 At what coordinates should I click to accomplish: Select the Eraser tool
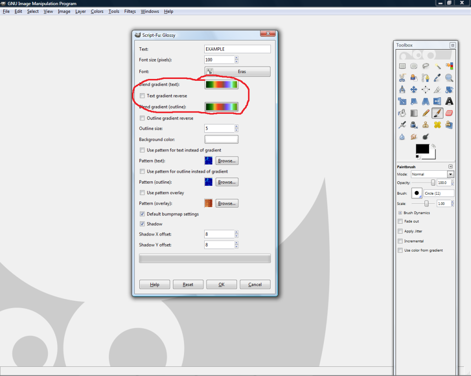[449, 113]
